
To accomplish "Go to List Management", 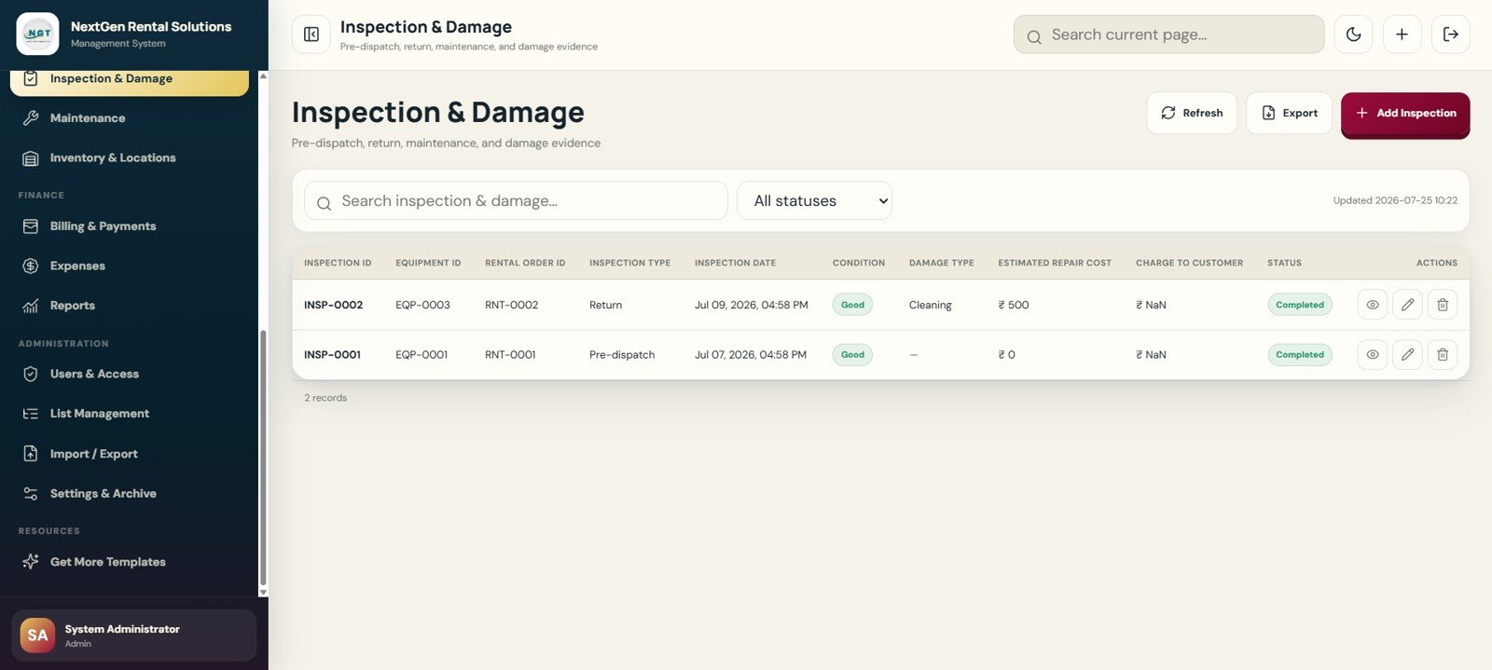I will coord(130,414).
